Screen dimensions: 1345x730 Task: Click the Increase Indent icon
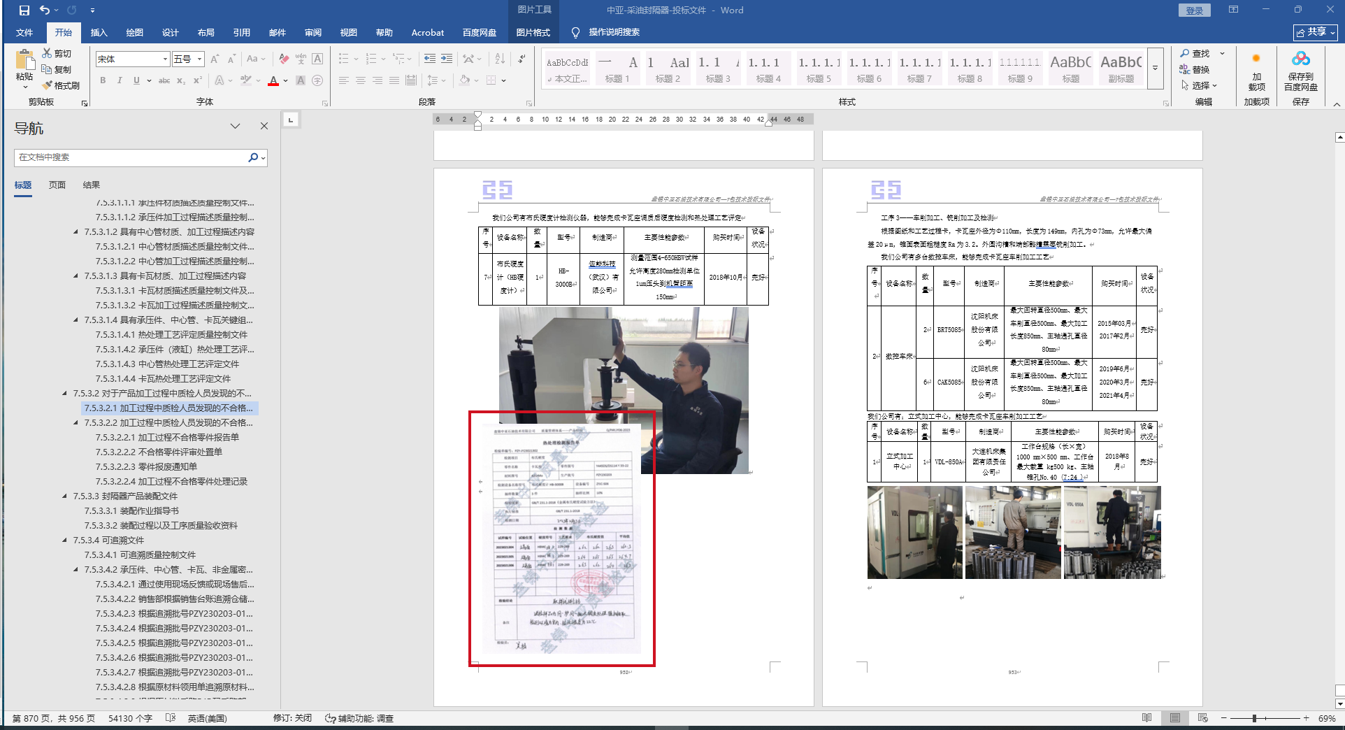coord(447,59)
